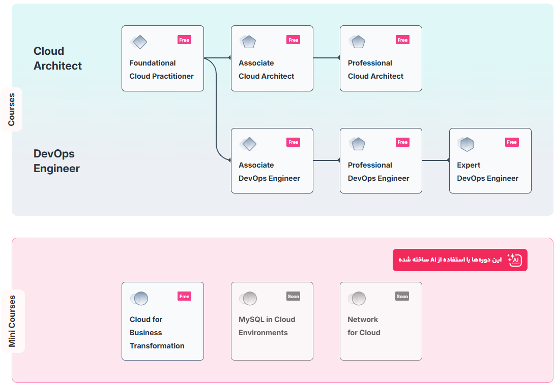Click the Cloud Architect track heading
Viewport: 555px width, 388px height.
click(x=57, y=58)
